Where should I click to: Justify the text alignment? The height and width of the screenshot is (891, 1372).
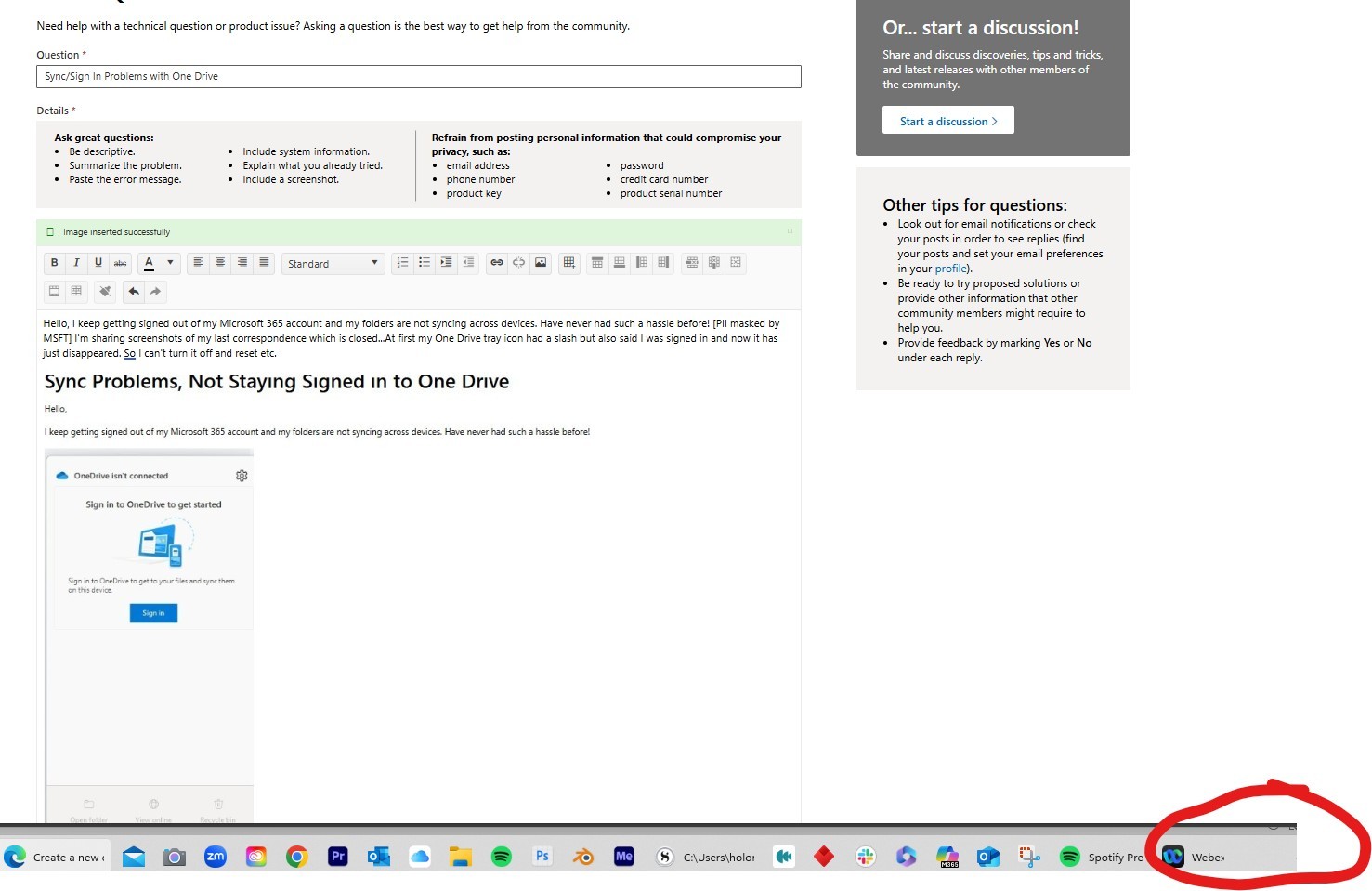[x=265, y=263]
